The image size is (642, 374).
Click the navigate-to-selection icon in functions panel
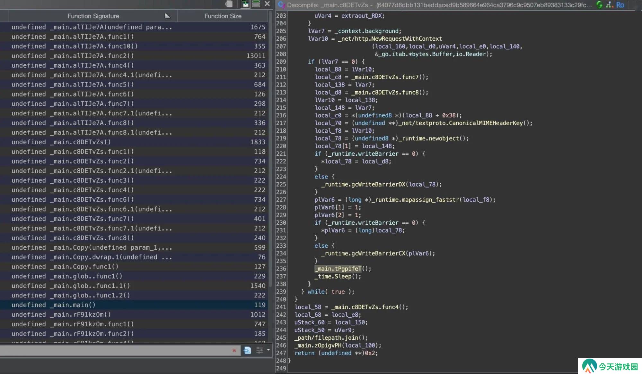(x=245, y=4)
